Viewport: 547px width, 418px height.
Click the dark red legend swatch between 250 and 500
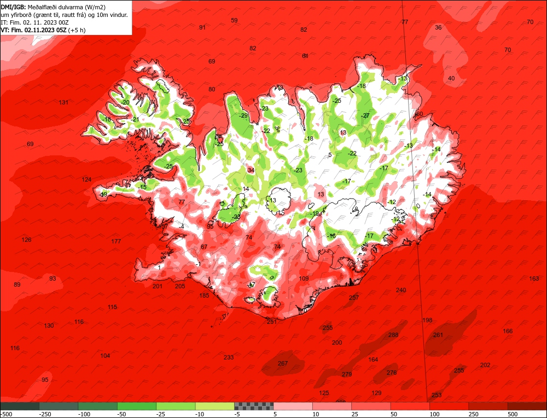[x=488, y=406]
